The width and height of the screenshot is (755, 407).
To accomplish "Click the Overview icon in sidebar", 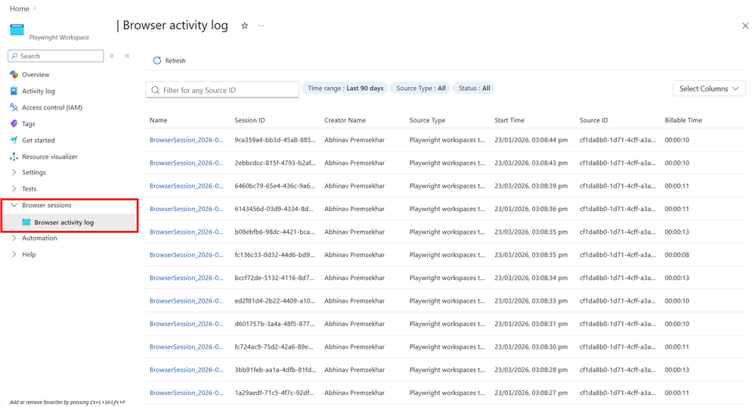I will [x=14, y=74].
